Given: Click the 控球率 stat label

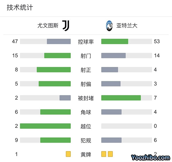Looking at the screenshot, I should tap(86, 42).
